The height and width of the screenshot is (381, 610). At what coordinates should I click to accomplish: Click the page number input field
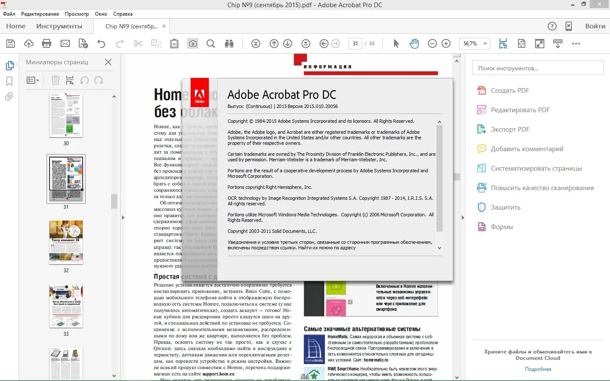[x=355, y=44]
